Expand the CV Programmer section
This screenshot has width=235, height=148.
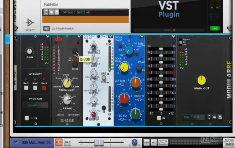pos(46,29)
